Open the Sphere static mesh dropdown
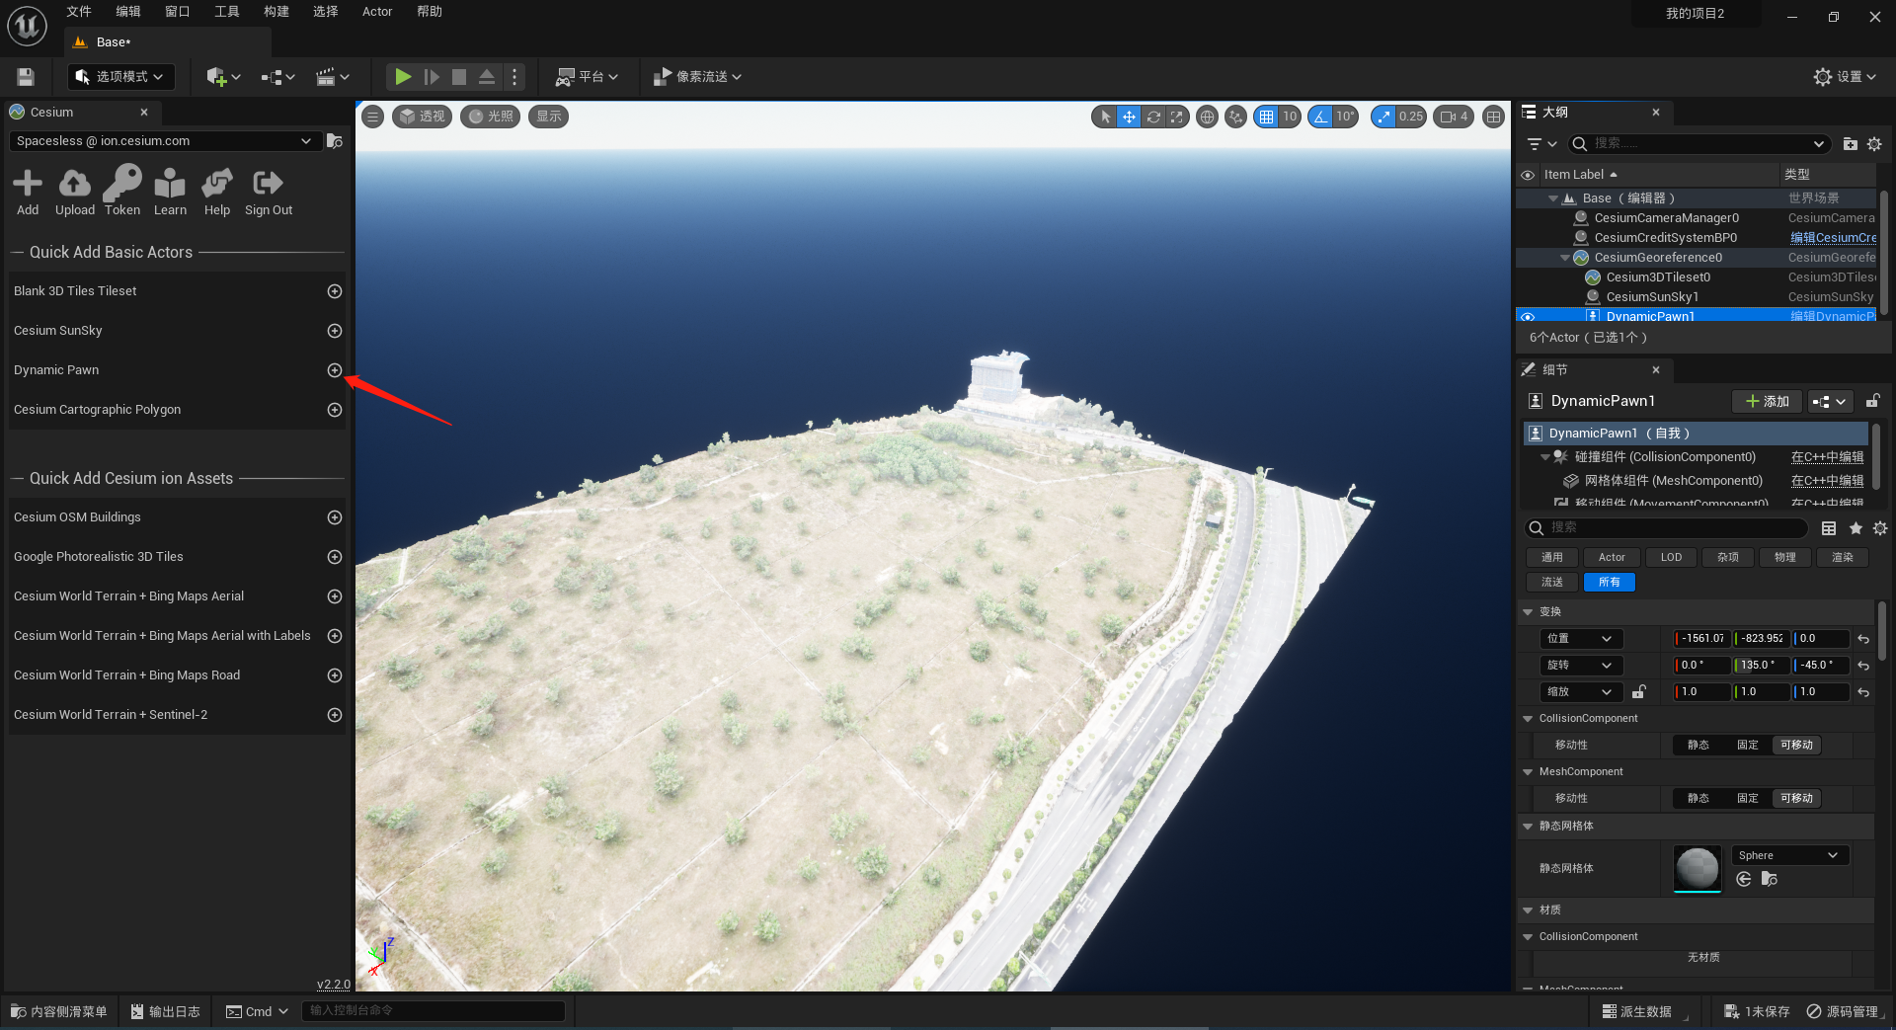1896x1030 pixels. tap(1789, 855)
